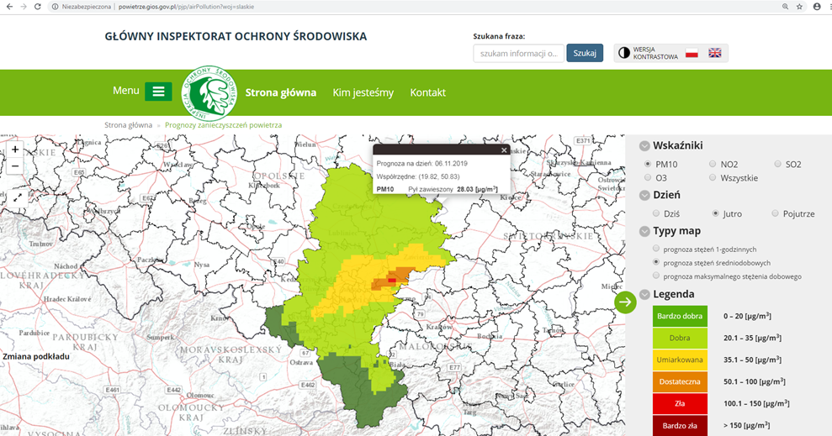The height and width of the screenshot is (436, 832).
Task: Click the search phrase input field
Action: (x=518, y=54)
